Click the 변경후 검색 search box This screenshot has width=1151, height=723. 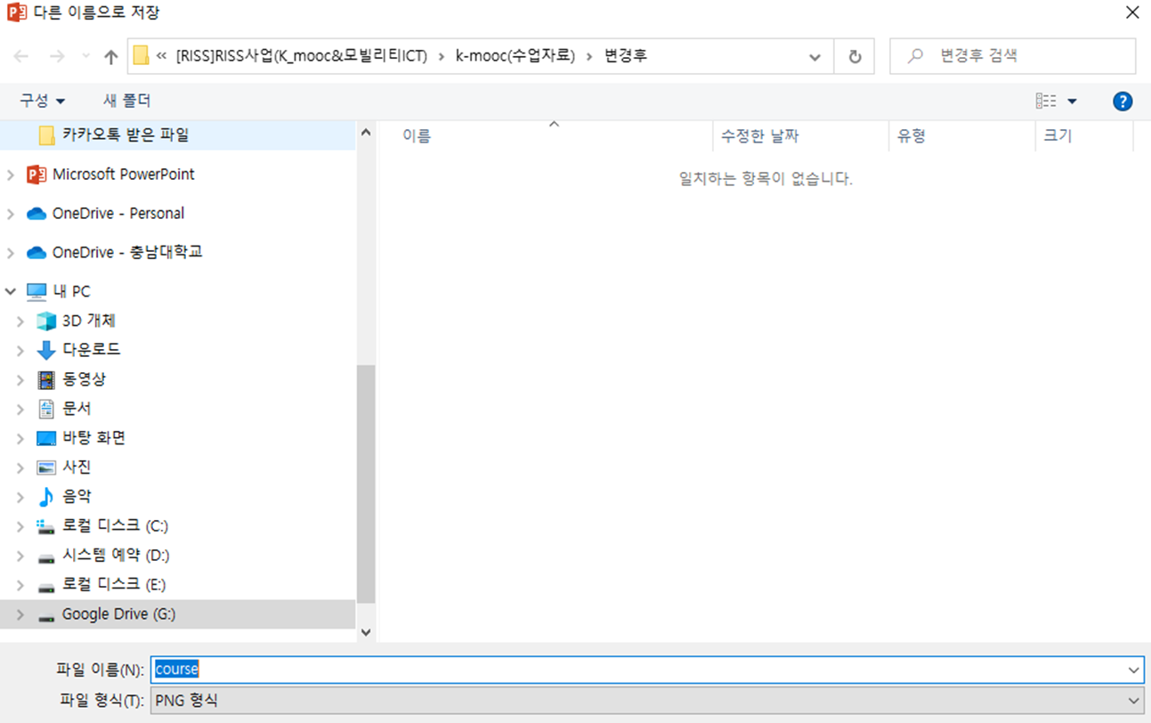point(1013,56)
